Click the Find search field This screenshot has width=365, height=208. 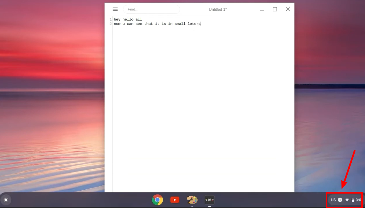click(x=151, y=9)
